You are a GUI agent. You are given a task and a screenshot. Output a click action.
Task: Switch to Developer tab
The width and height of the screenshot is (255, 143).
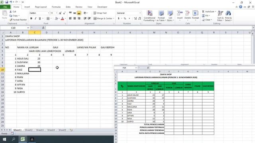click(x=102, y=7)
